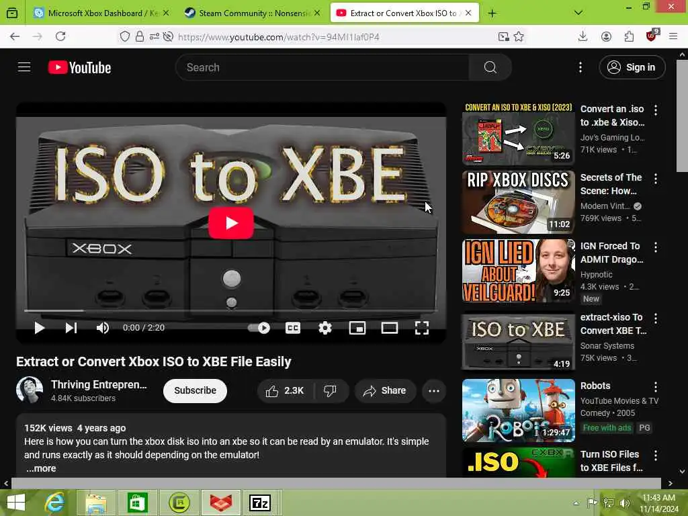Open the YouTube guide hamburger menu
This screenshot has height=516, width=688.
click(x=24, y=67)
